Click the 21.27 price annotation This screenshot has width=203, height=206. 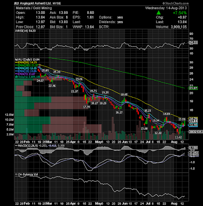coord(74,91)
